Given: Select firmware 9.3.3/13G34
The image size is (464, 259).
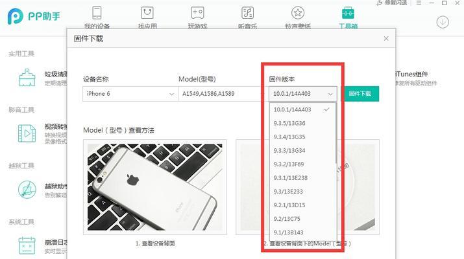Looking at the screenshot, I should [x=302, y=150].
